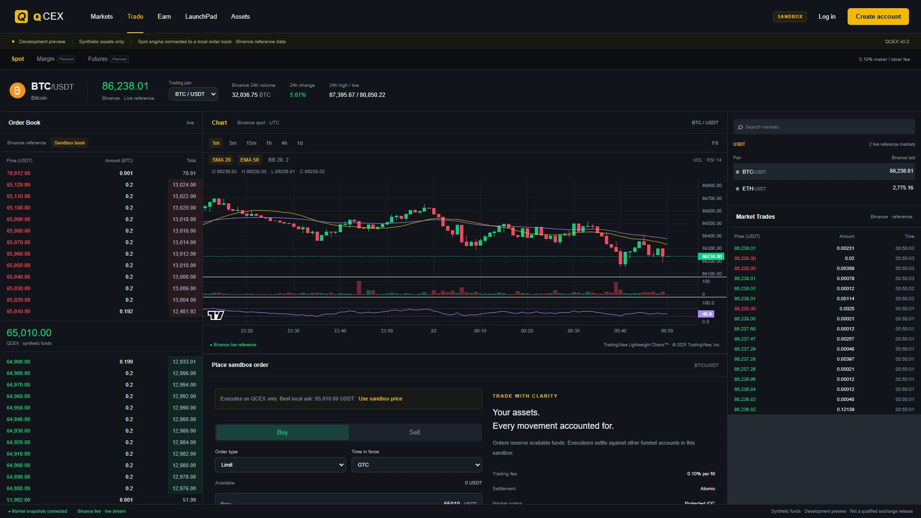
Task: Show the Sandbox book
Action: click(x=70, y=143)
